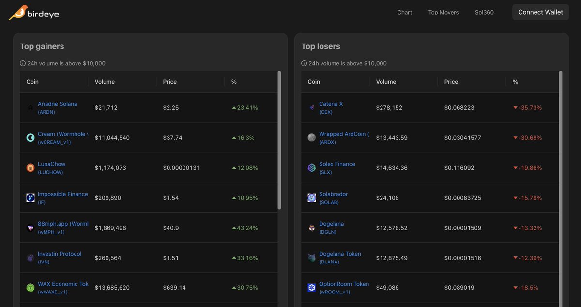The width and height of the screenshot is (581, 307).
Task: Click the Birdeye bird logo
Action: [x=18, y=12]
